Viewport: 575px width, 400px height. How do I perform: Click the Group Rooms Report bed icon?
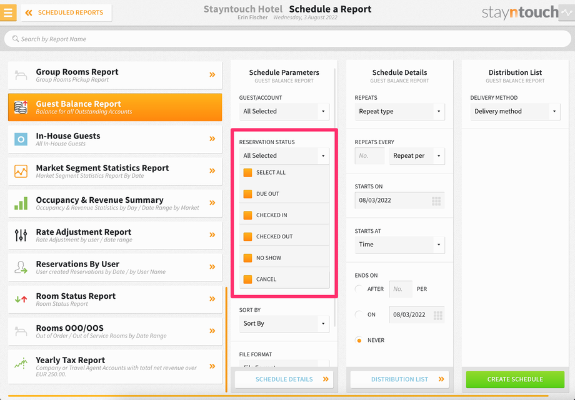click(21, 75)
